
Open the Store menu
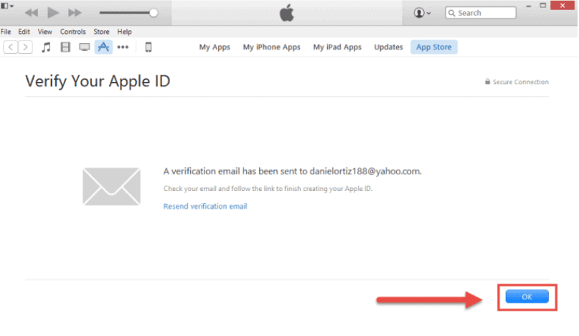101,32
